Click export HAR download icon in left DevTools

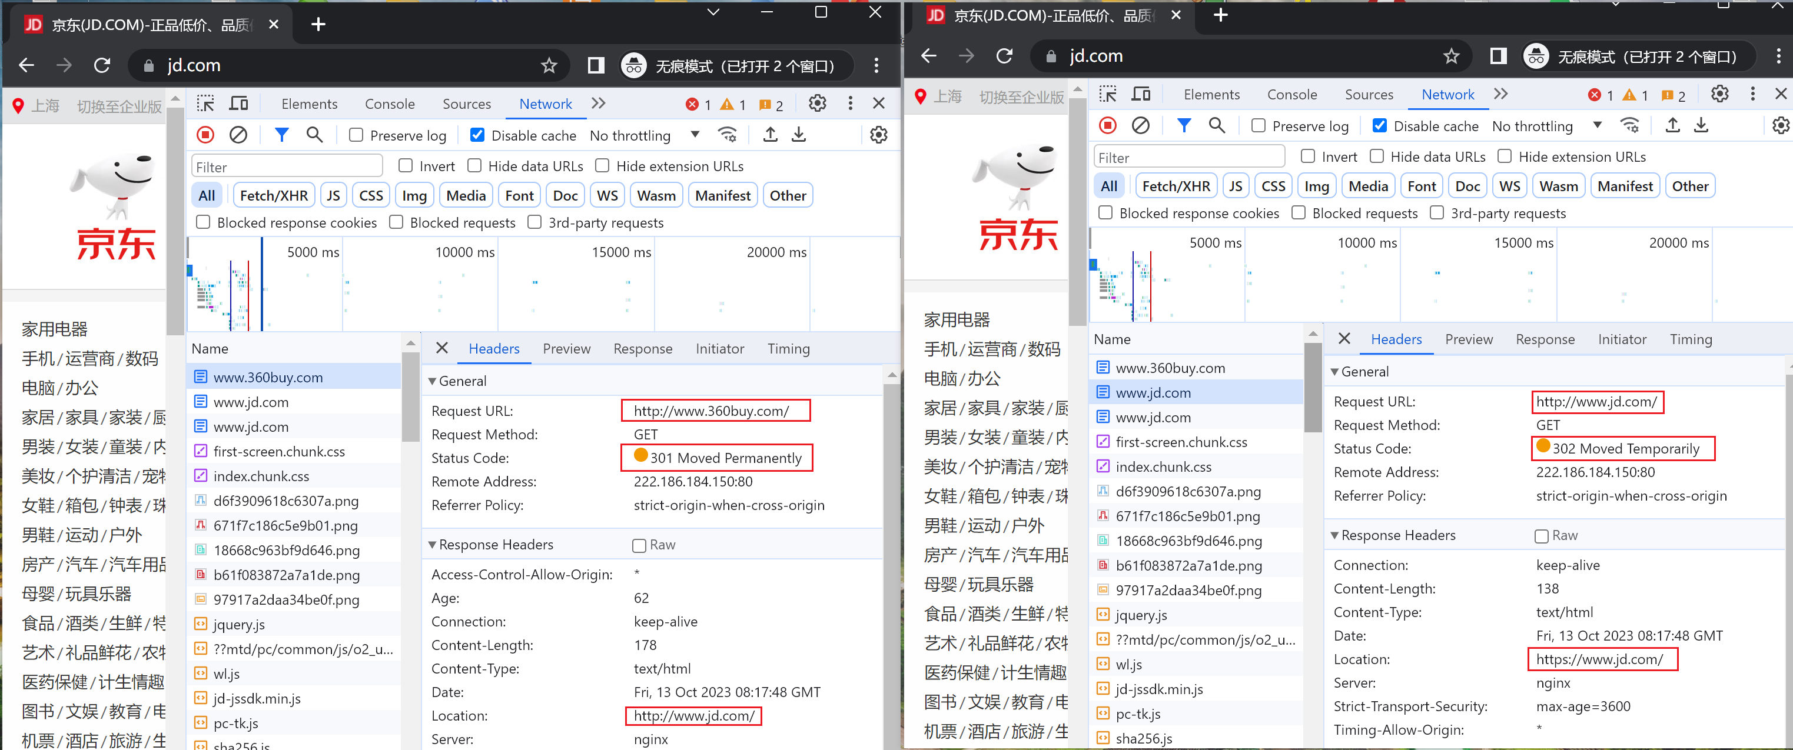pyautogui.click(x=799, y=135)
